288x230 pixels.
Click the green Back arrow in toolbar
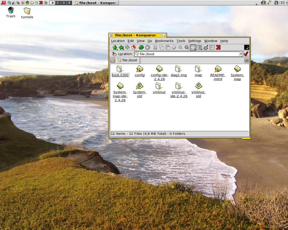click(x=121, y=47)
